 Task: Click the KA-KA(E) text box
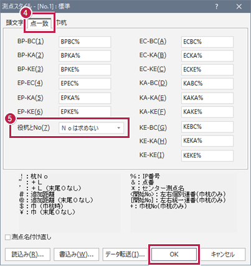coord(207,98)
